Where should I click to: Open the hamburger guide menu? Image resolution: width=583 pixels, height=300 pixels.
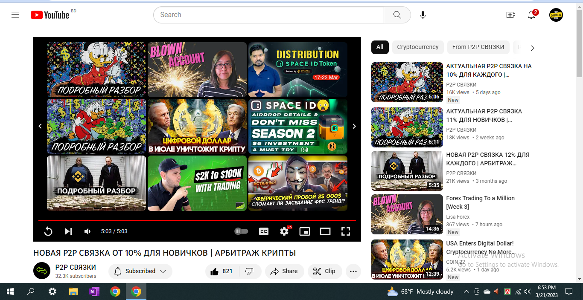[15, 15]
